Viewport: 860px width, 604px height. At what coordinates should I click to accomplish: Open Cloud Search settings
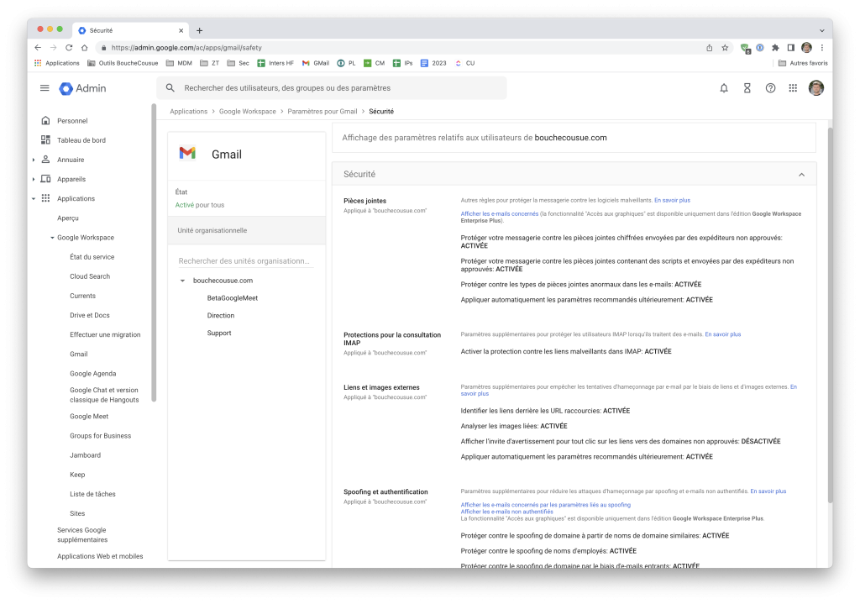pos(90,276)
